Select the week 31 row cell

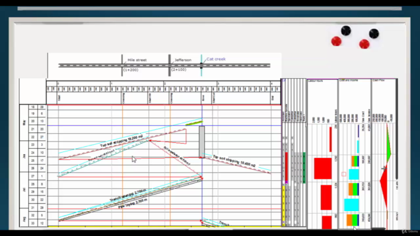(33, 208)
